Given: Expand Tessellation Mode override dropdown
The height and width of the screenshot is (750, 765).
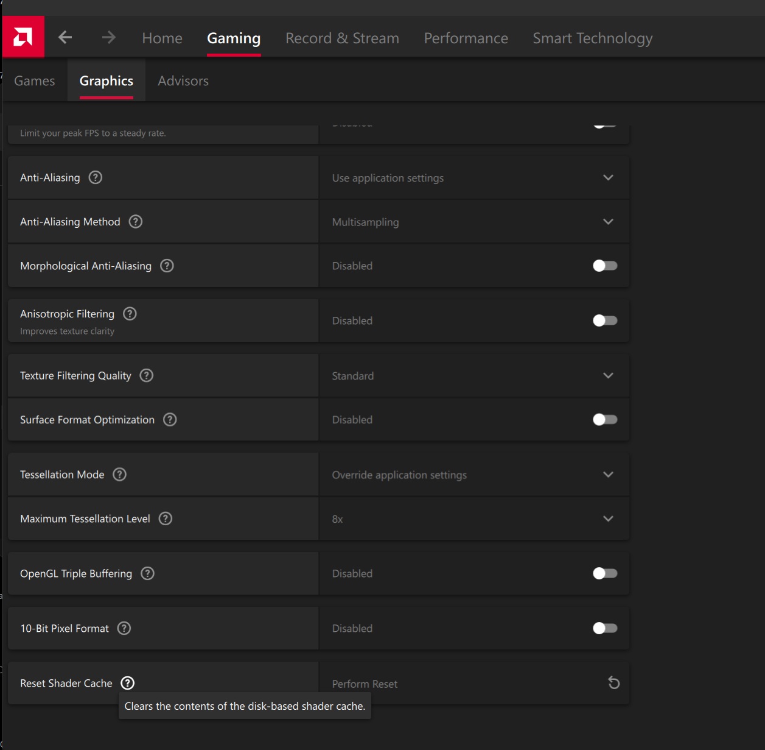Looking at the screenshot, I should [474, 475].
